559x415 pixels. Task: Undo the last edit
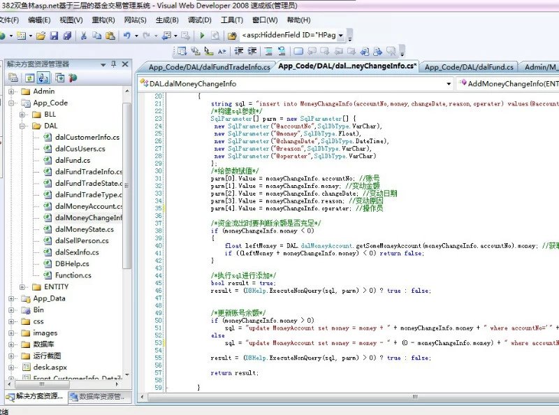click(127, 36)
